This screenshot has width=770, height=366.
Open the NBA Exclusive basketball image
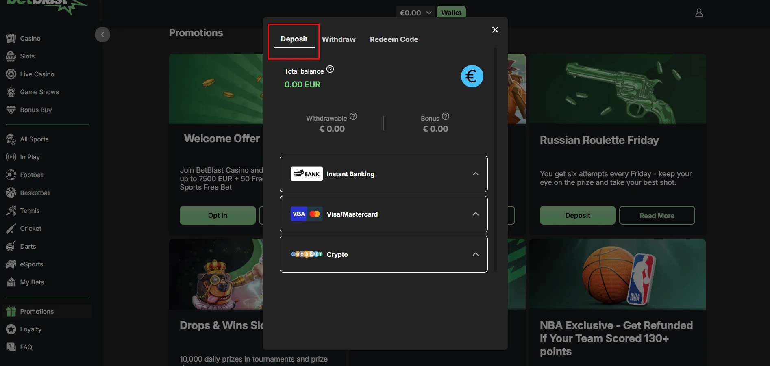pyautogui.click(x=617, y=274)
